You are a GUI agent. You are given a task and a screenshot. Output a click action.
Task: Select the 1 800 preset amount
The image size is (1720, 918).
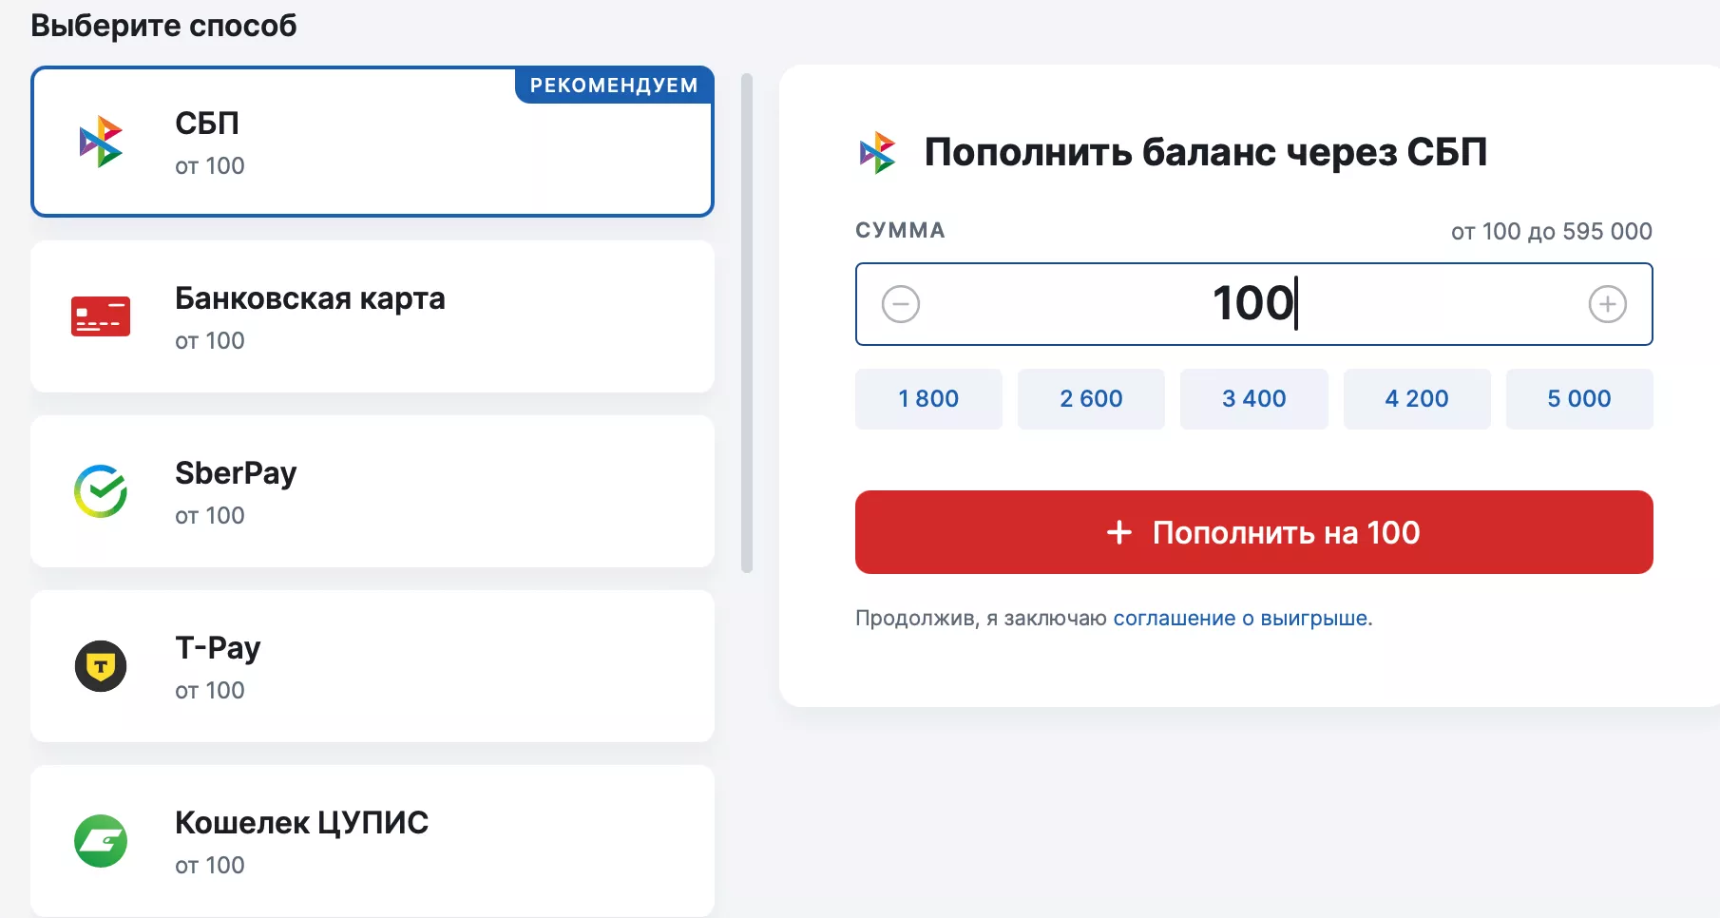point(928,399)
